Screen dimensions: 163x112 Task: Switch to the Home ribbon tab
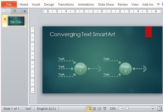[24, 4]
